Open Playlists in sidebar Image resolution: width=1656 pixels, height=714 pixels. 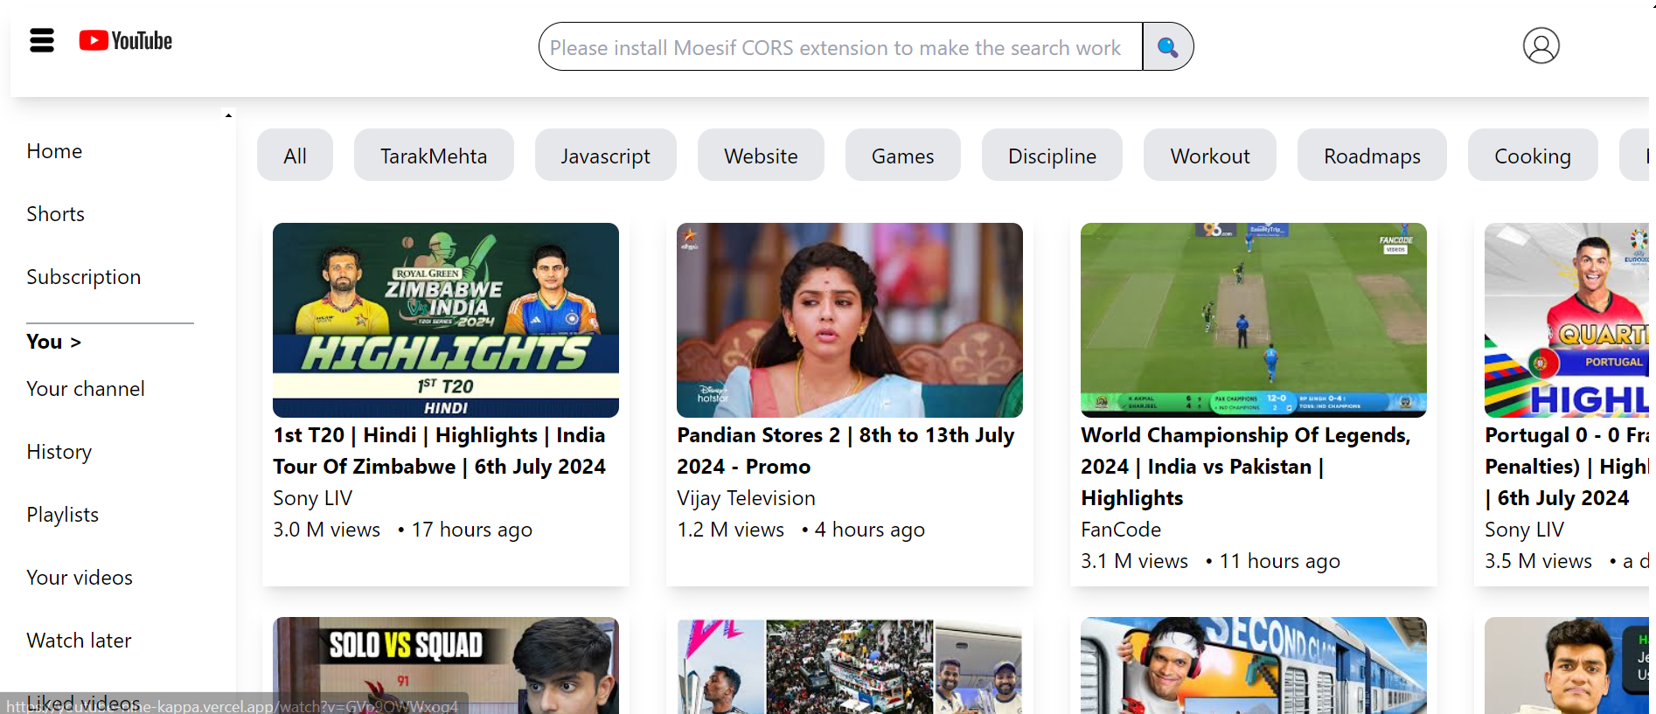point(62,515)
